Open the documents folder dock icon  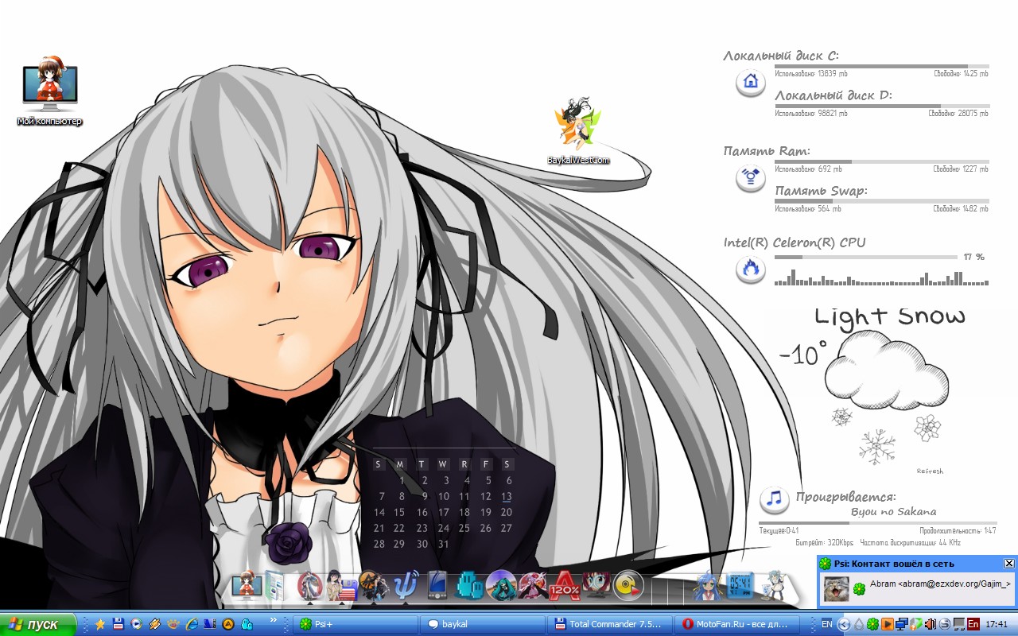[274, 586]
